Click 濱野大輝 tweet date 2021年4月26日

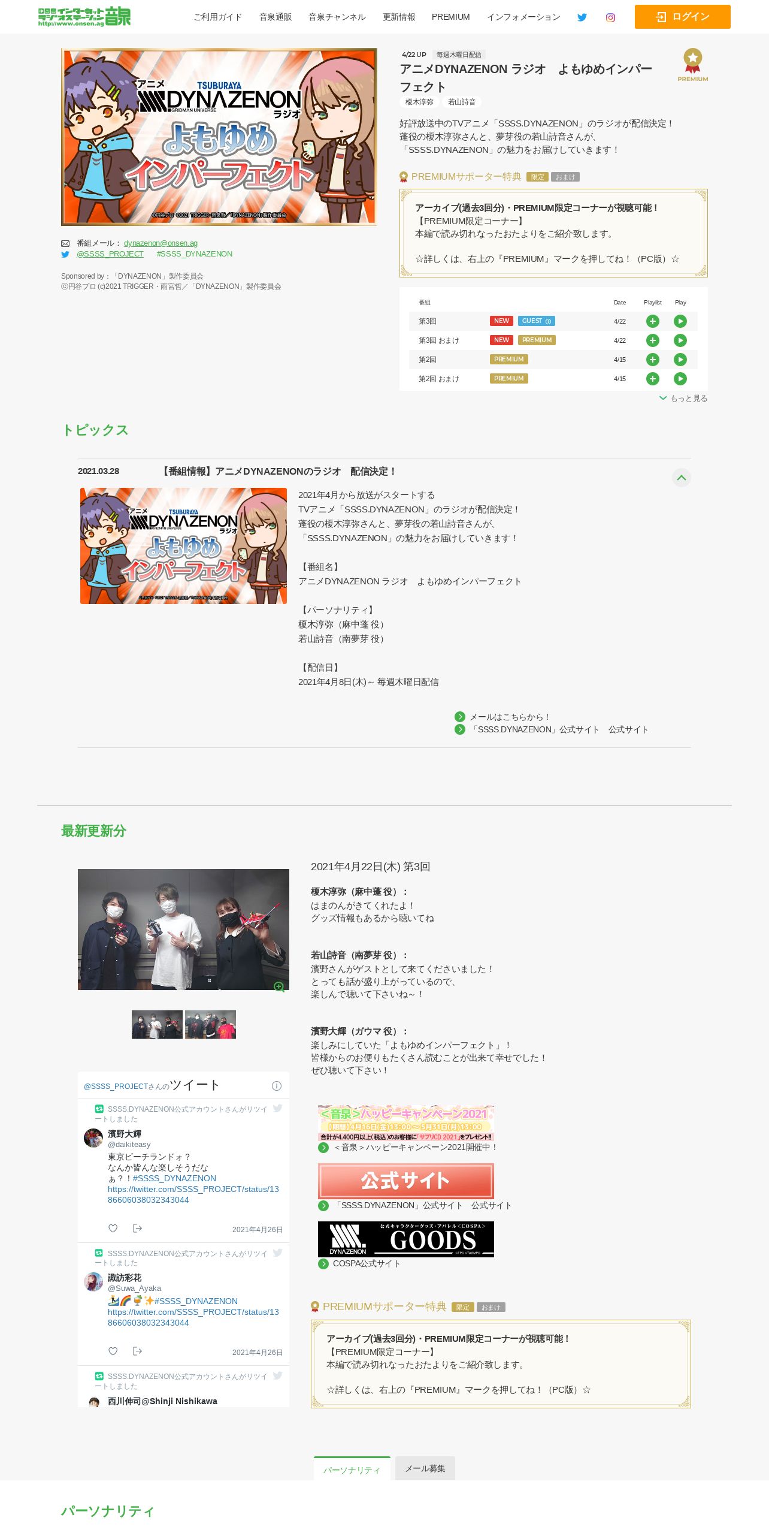pos(258,1230)
